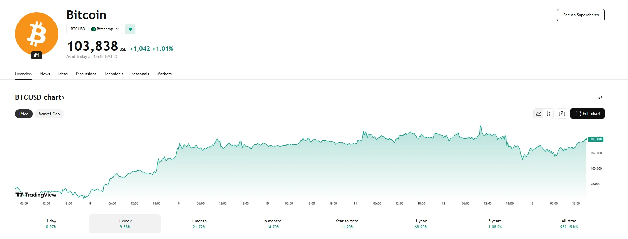Open the Technicals tab
The width and height of the screenshot is (628, 239).
[x=114, y=74]
